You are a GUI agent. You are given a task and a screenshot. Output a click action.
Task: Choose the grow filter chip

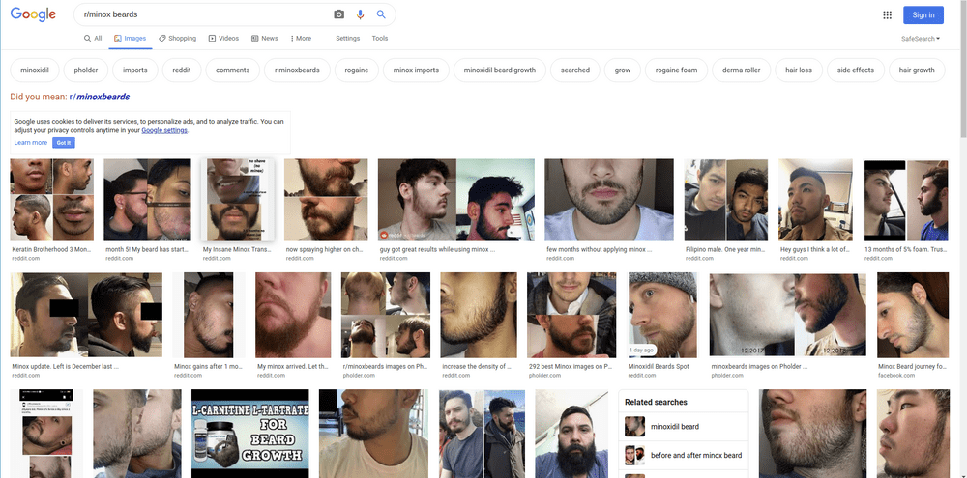click(x=622, y=70)
